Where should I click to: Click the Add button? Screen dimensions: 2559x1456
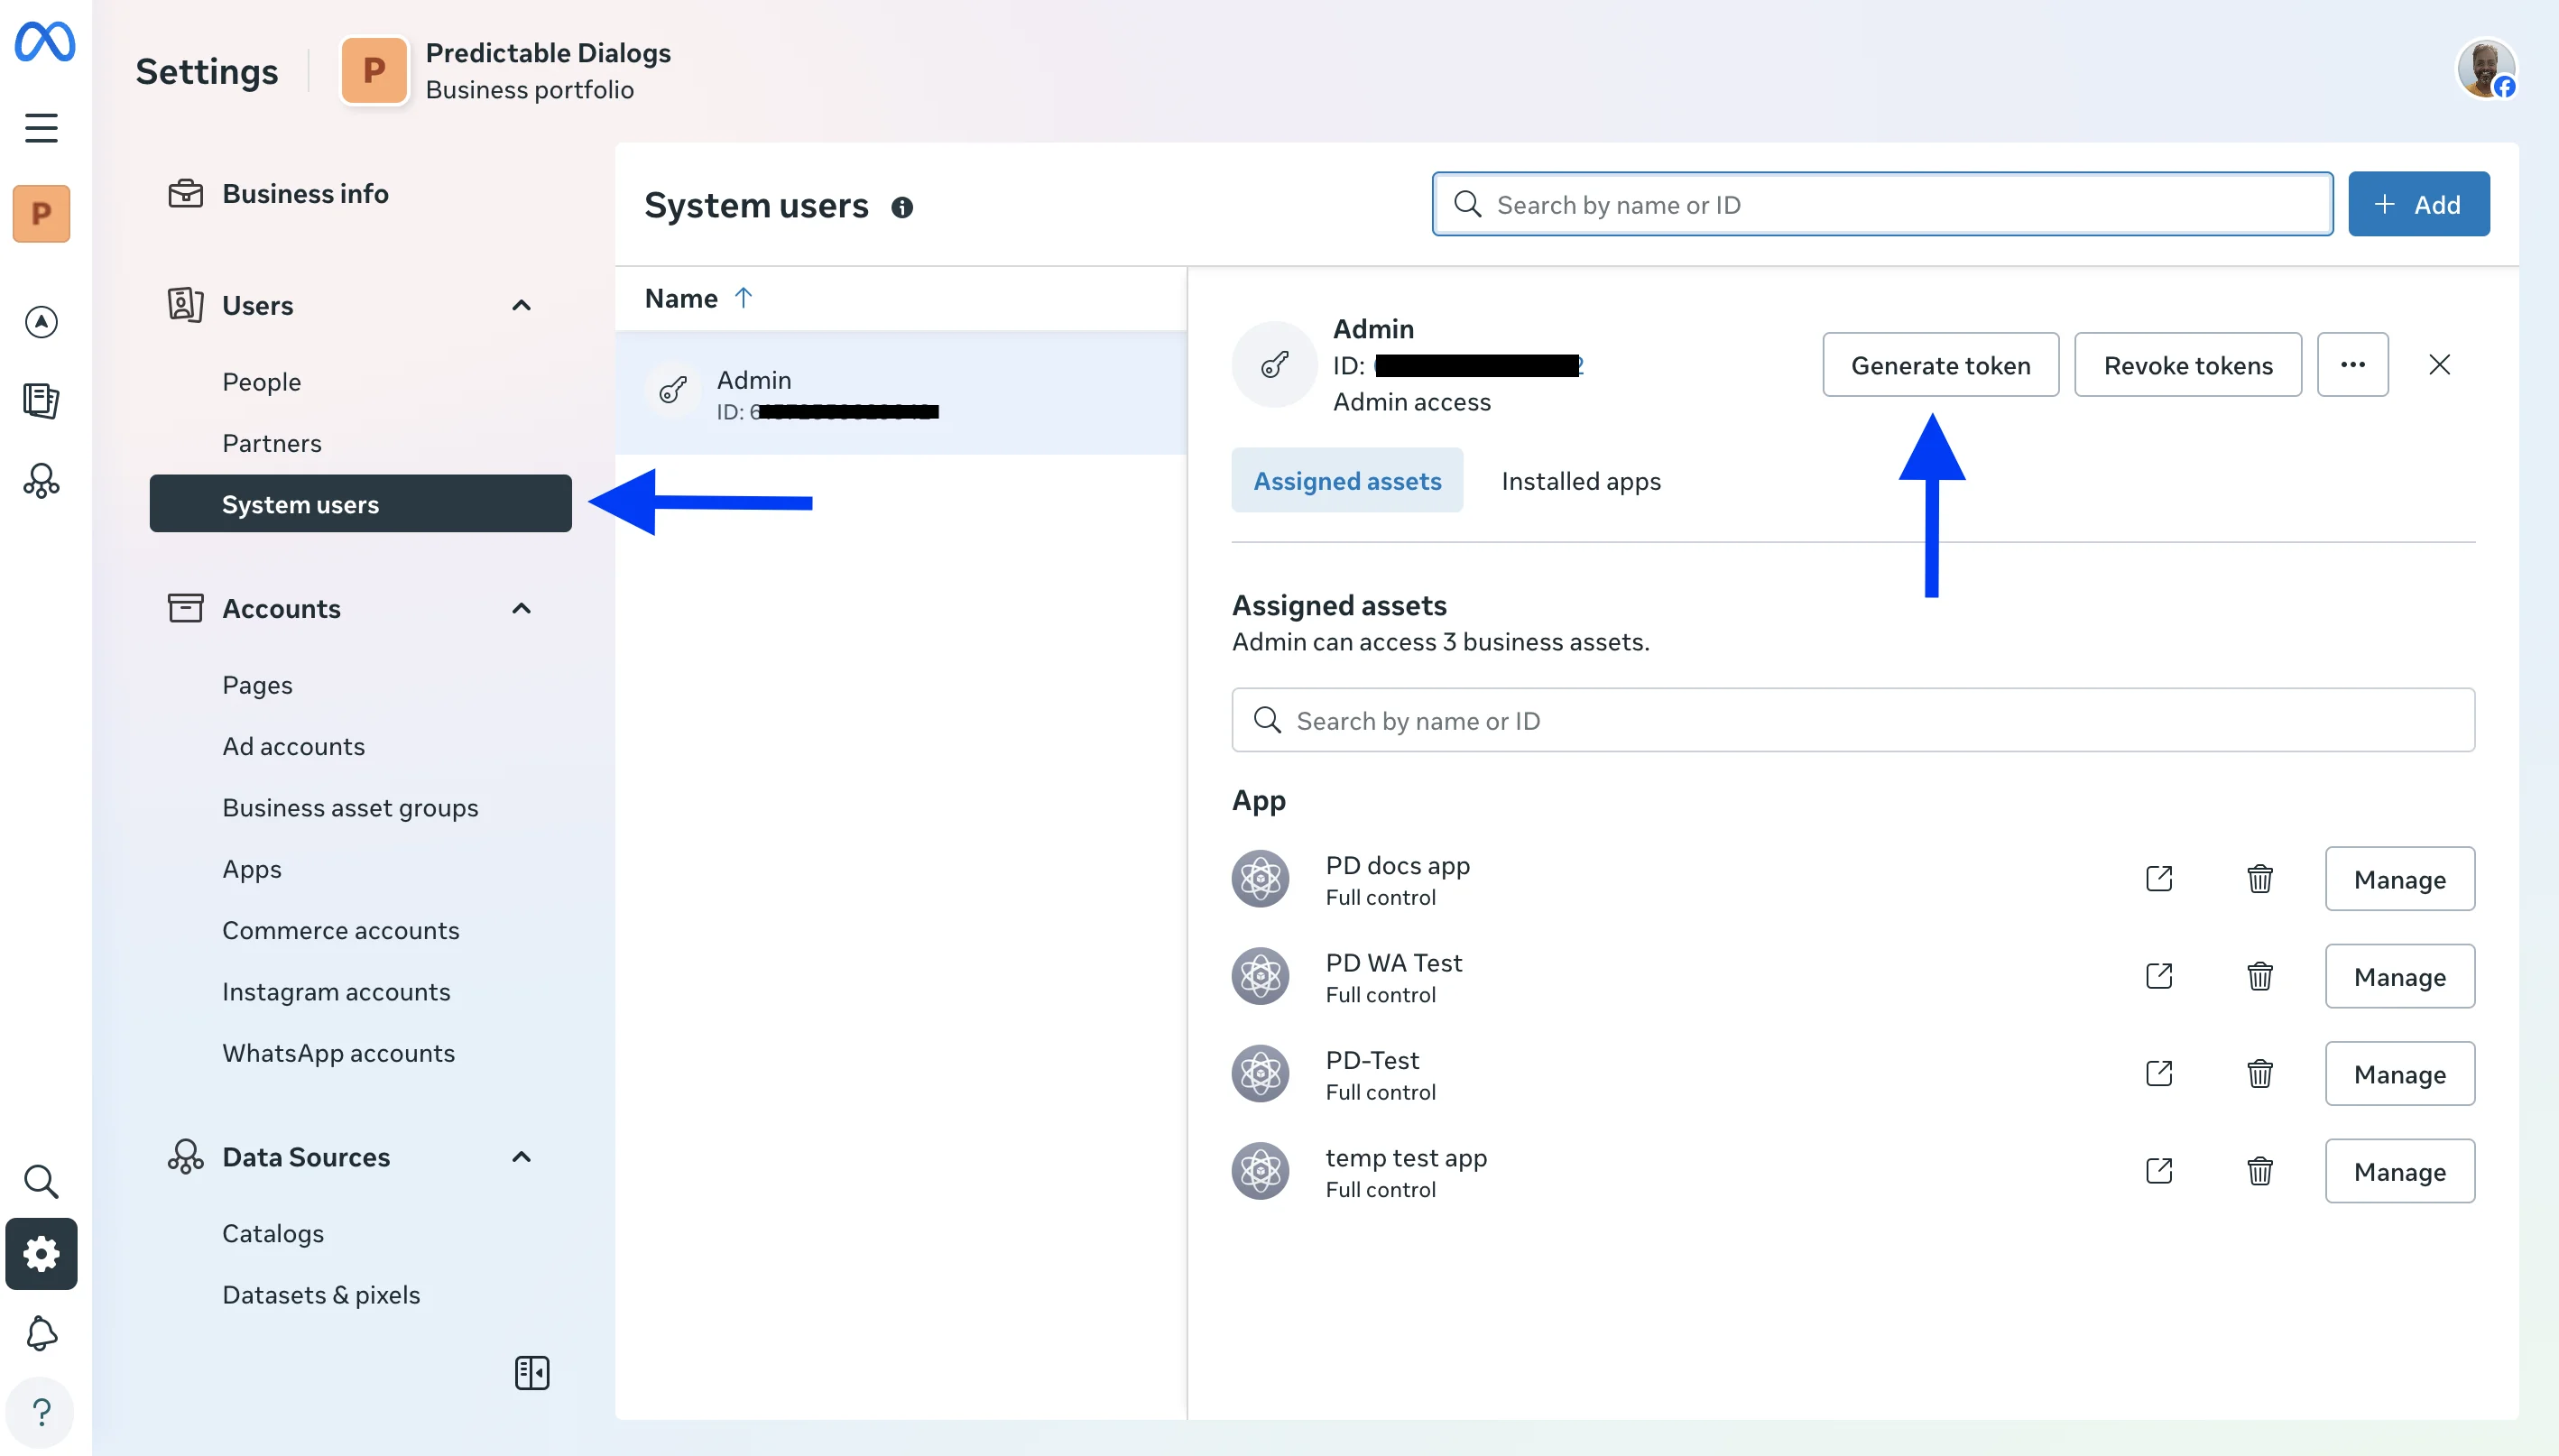click(x=2417, y=204)
